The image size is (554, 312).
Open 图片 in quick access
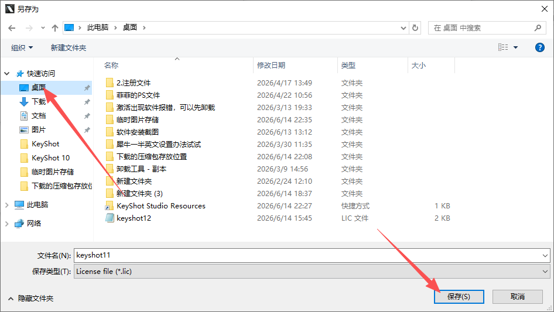(x=39, y=130)
